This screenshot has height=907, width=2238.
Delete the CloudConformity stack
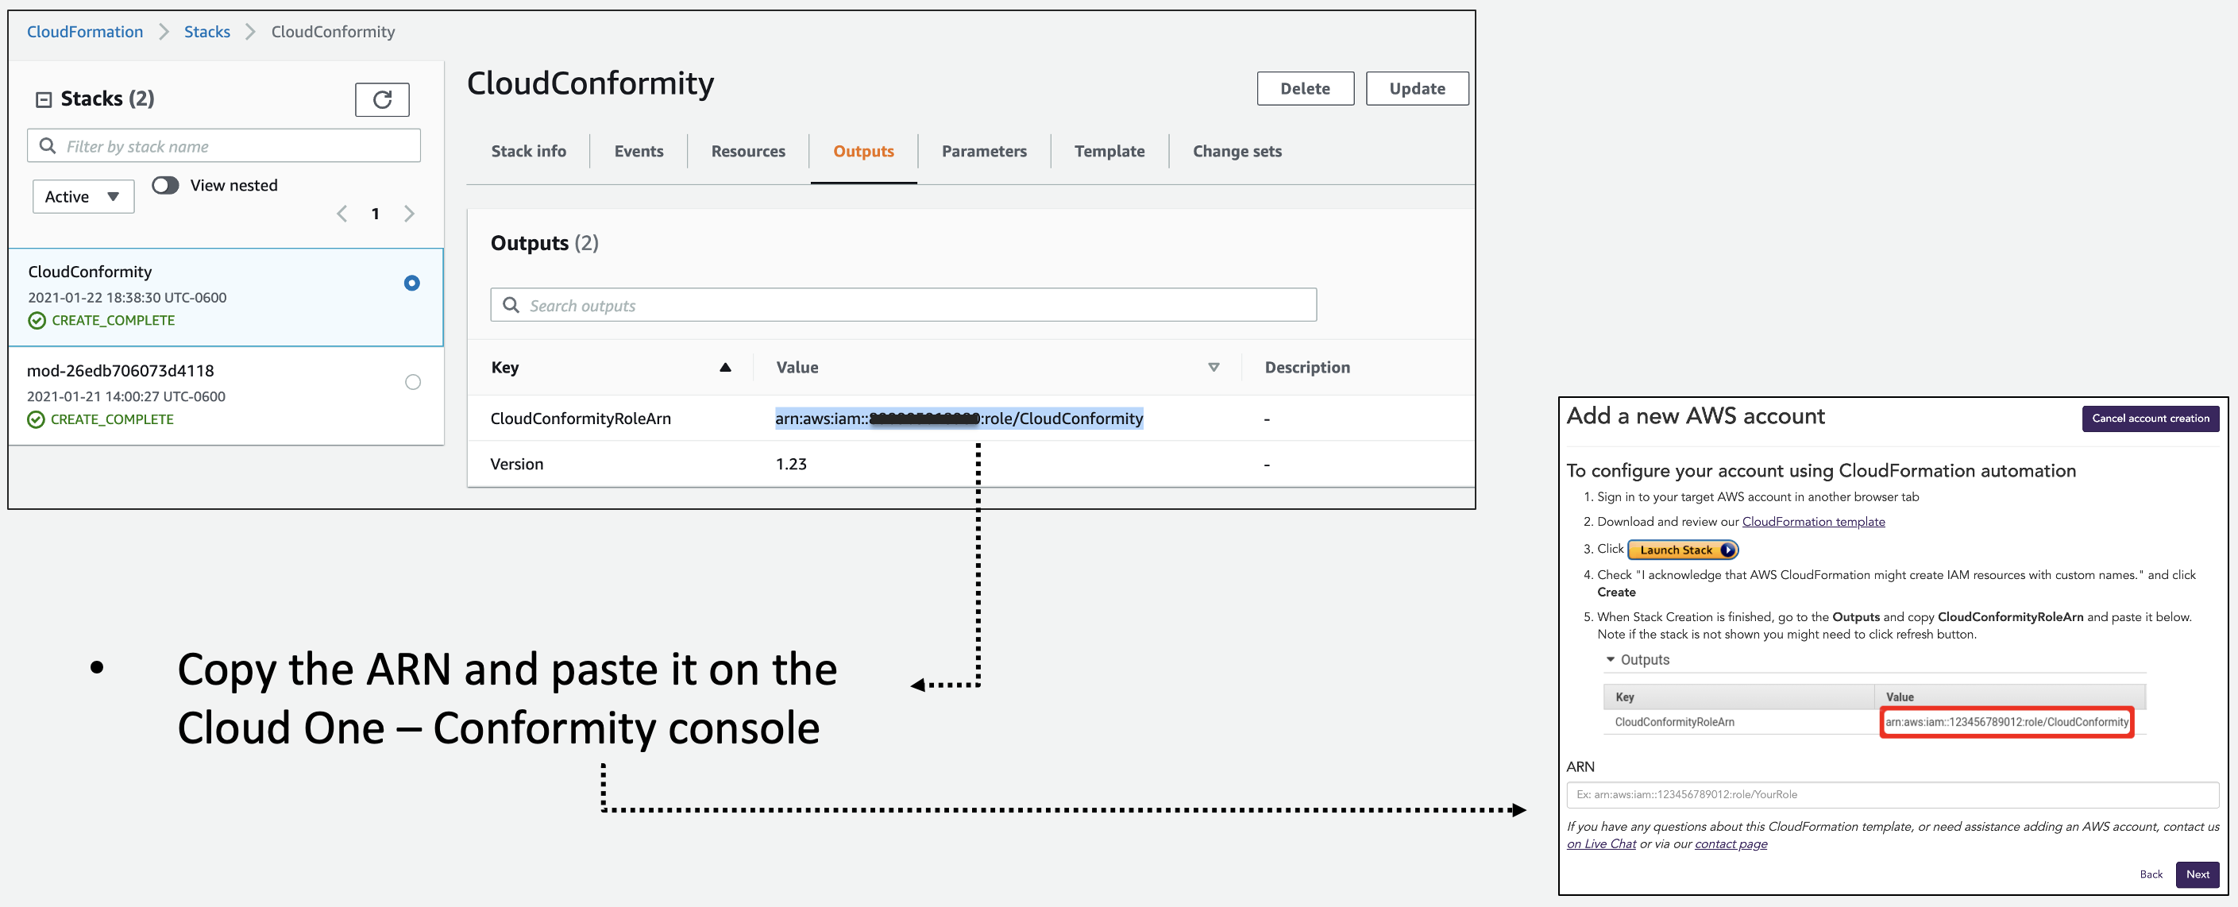[x=1305, y=89]
